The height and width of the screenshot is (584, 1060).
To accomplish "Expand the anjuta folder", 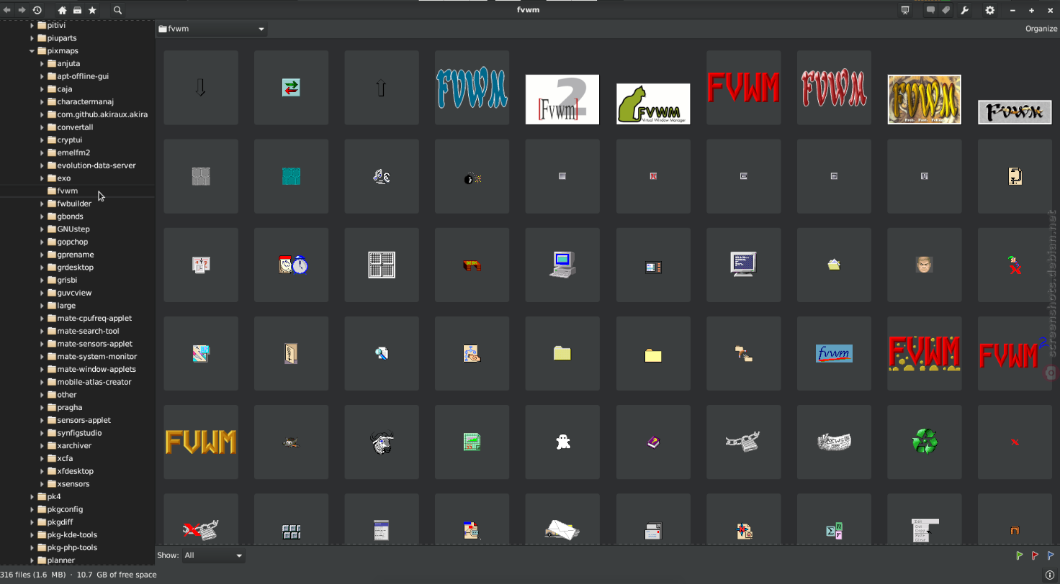I will coord(42,63).
